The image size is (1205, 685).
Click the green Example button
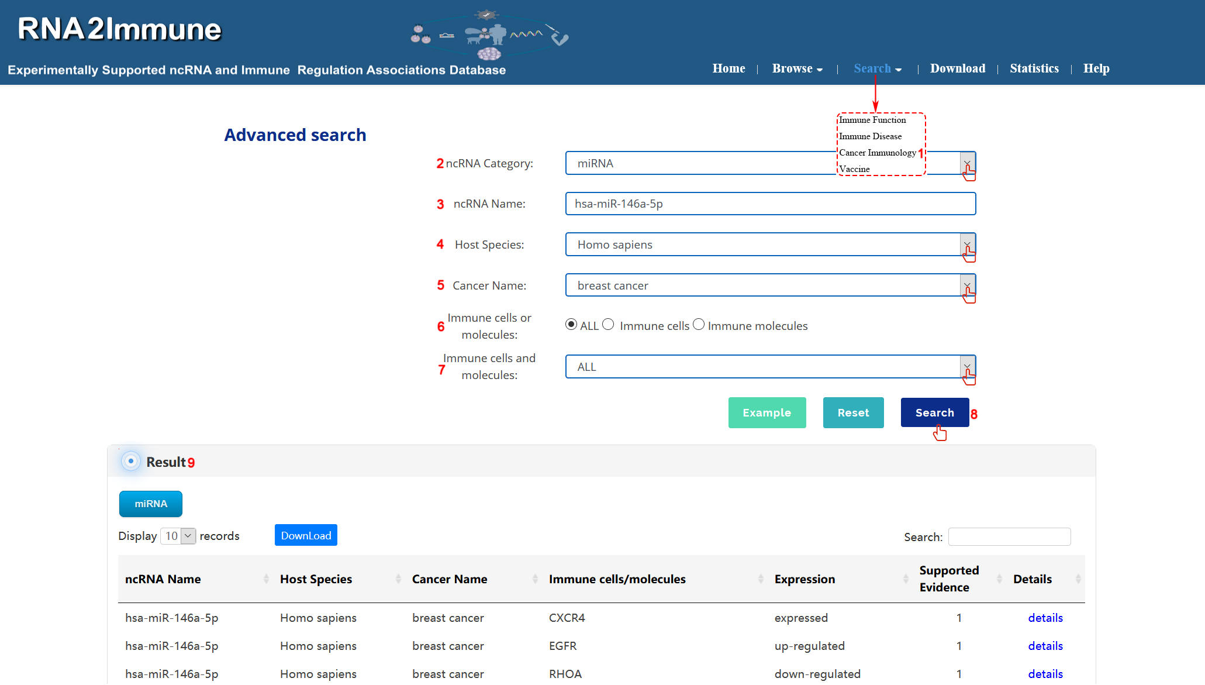766,413
